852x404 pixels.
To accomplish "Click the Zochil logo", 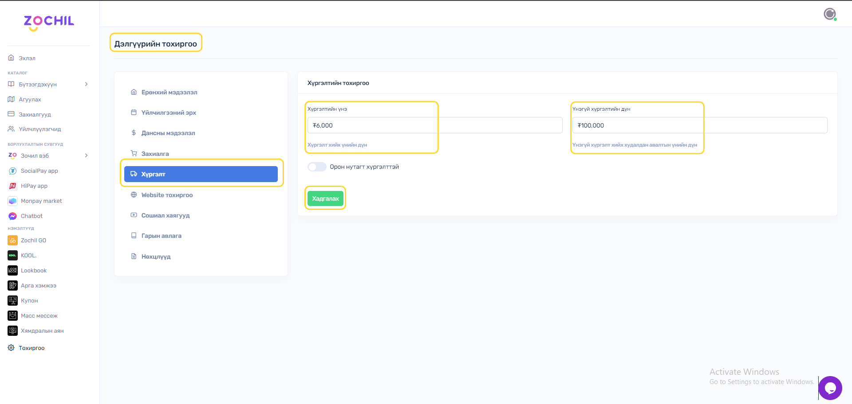I will point(49,22).
